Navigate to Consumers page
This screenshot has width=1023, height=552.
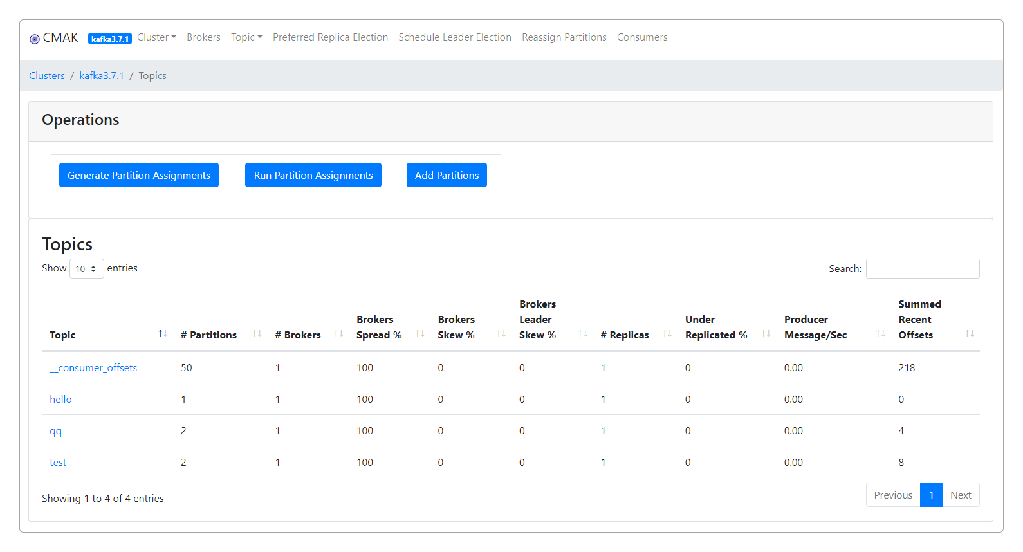click(642, 37)
